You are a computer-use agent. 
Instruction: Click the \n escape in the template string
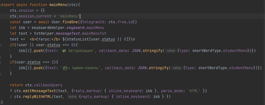[133, 39]
